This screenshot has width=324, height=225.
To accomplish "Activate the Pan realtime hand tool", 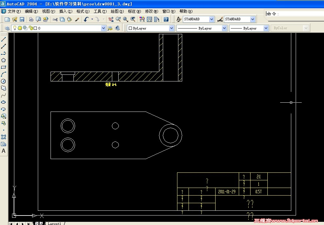I will click(111, 19).
